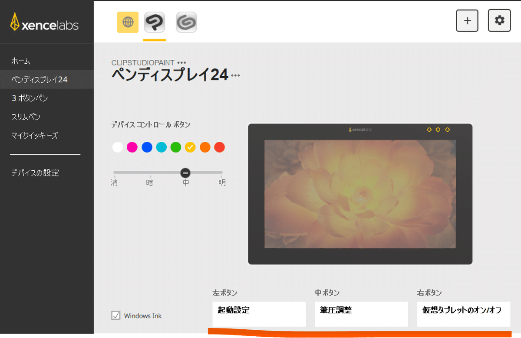
Task: Click the CLIPSTUDIOPAINT label text
Action: click(143, 63)
